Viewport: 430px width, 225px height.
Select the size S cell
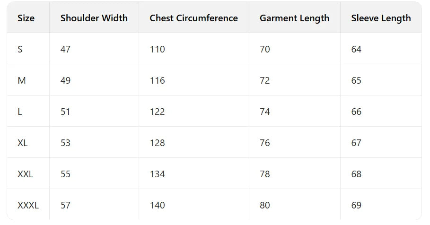click(x=20, y=49)
